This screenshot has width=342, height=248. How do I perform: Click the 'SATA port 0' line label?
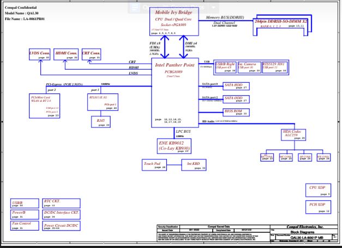click(x=210, y=84)
